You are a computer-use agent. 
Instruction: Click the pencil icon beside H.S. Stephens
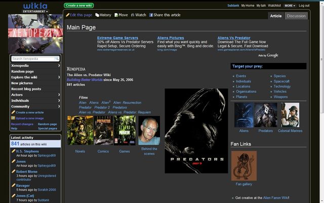[14, 151]
